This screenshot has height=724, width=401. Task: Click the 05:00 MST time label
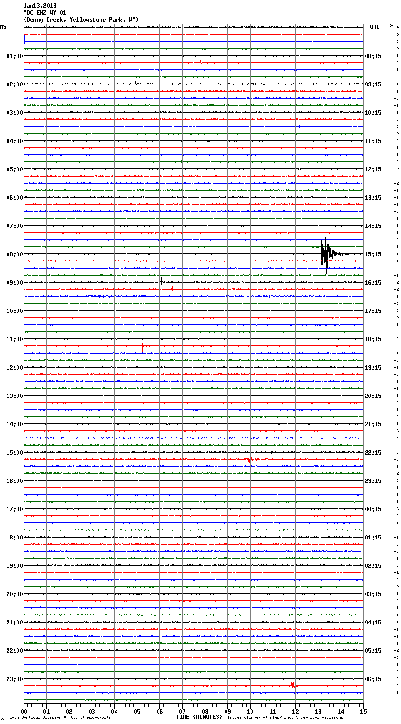[x=15, y=169]
